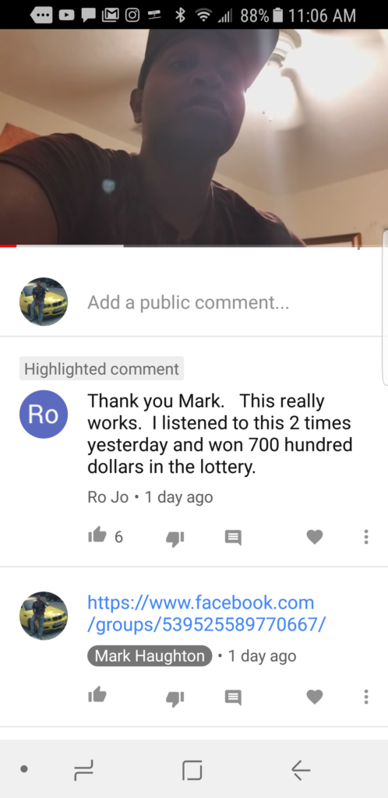Heart Mark Haughton's comment

tap(314, 696)
